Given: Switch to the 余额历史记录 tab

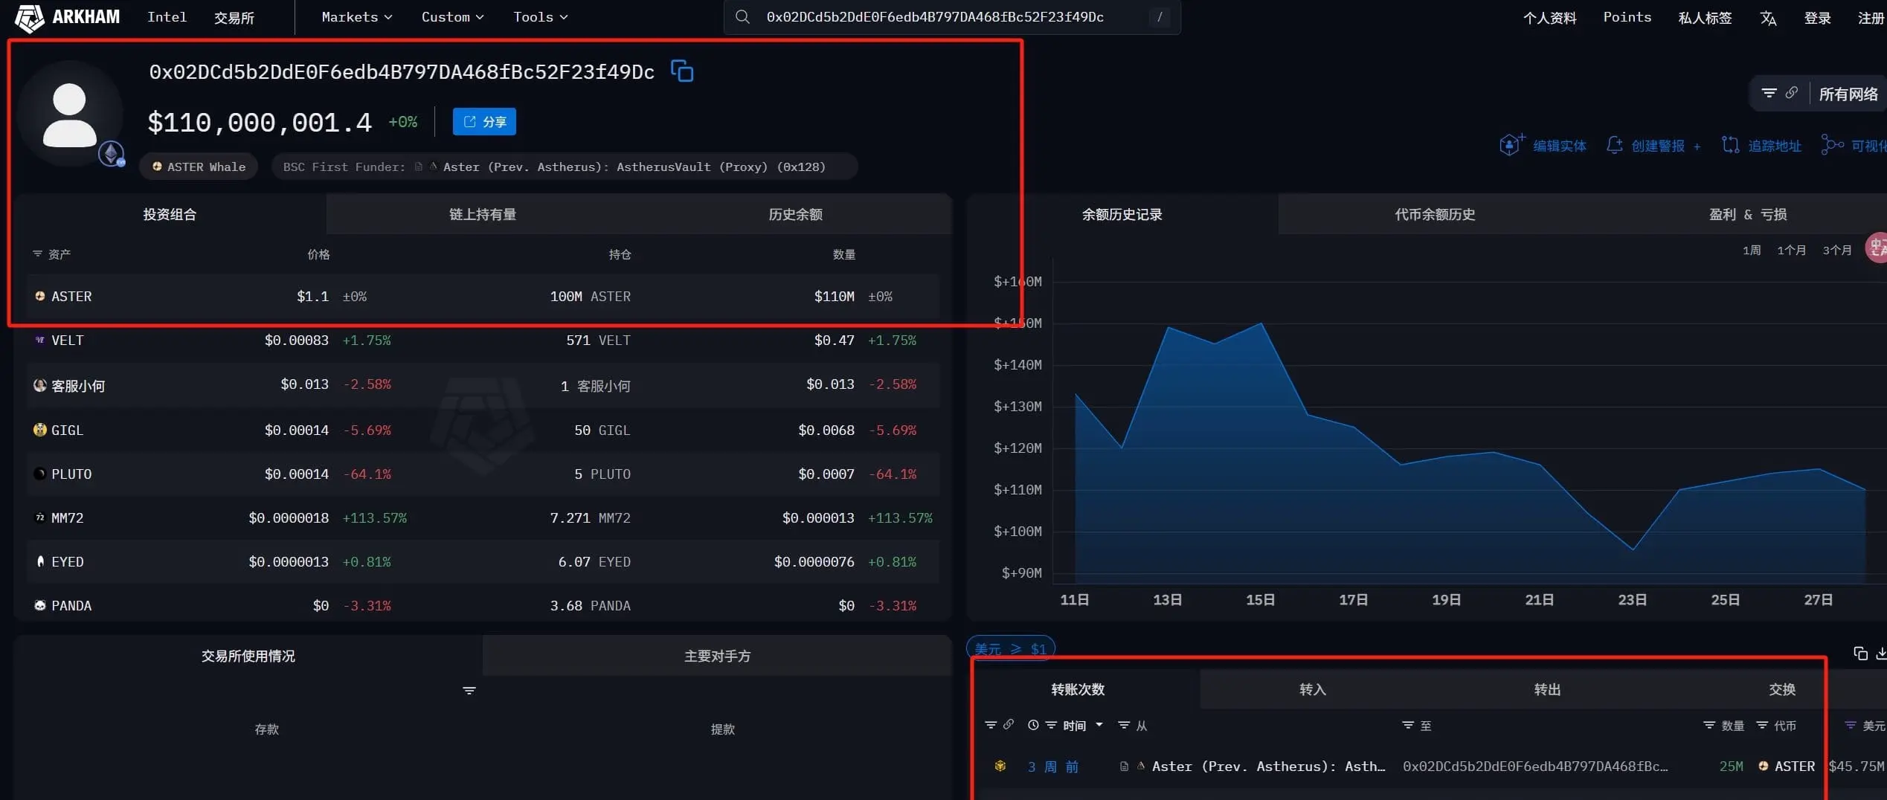Looking at the screenshot, I should click(1122, 214).
